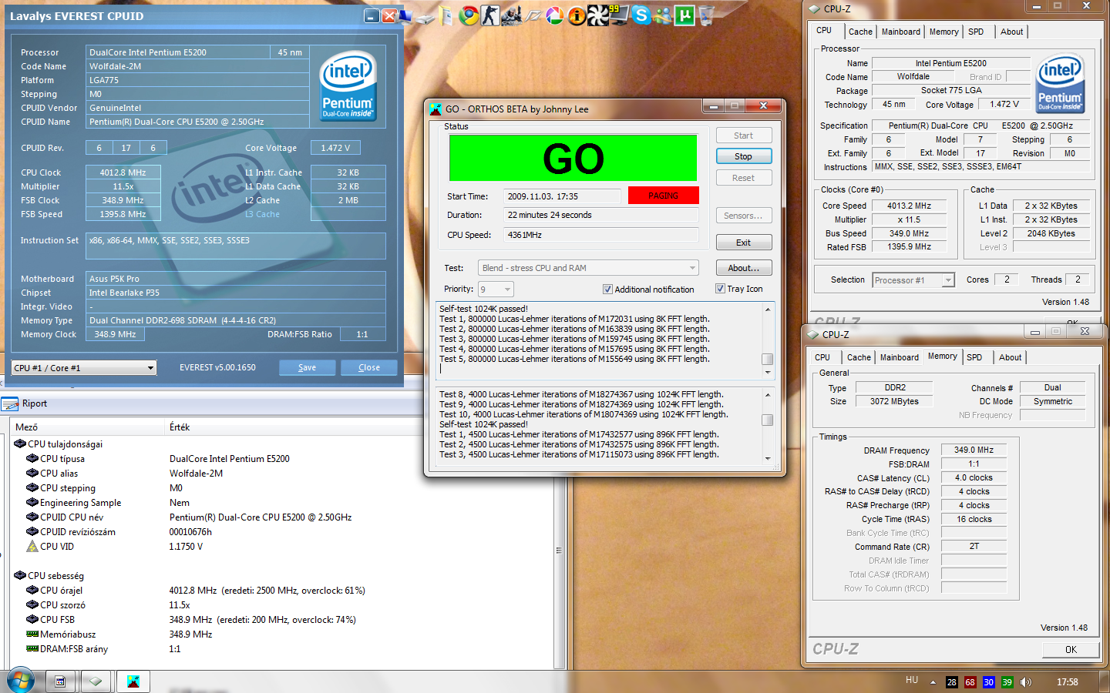1110x693 pixels.
Task: Switch to CPU-Z taskbar button
Action: coord(96,681)
